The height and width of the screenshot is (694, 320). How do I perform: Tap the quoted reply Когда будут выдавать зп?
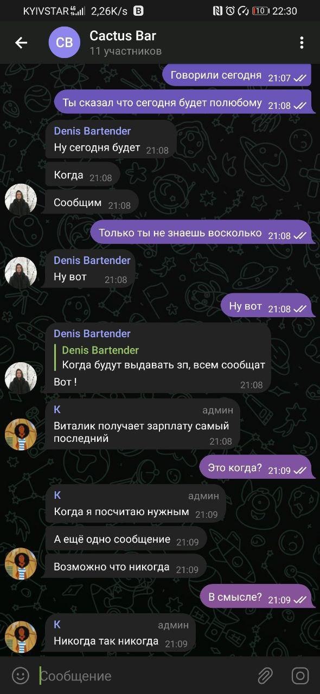click(x=163, y=358)
